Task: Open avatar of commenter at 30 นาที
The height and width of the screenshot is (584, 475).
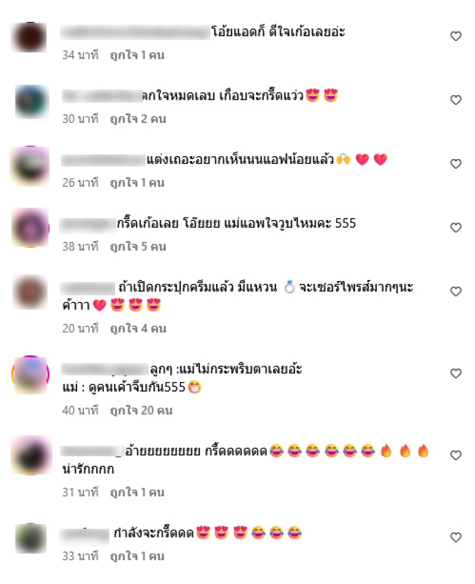Action: tap(31, 102)
